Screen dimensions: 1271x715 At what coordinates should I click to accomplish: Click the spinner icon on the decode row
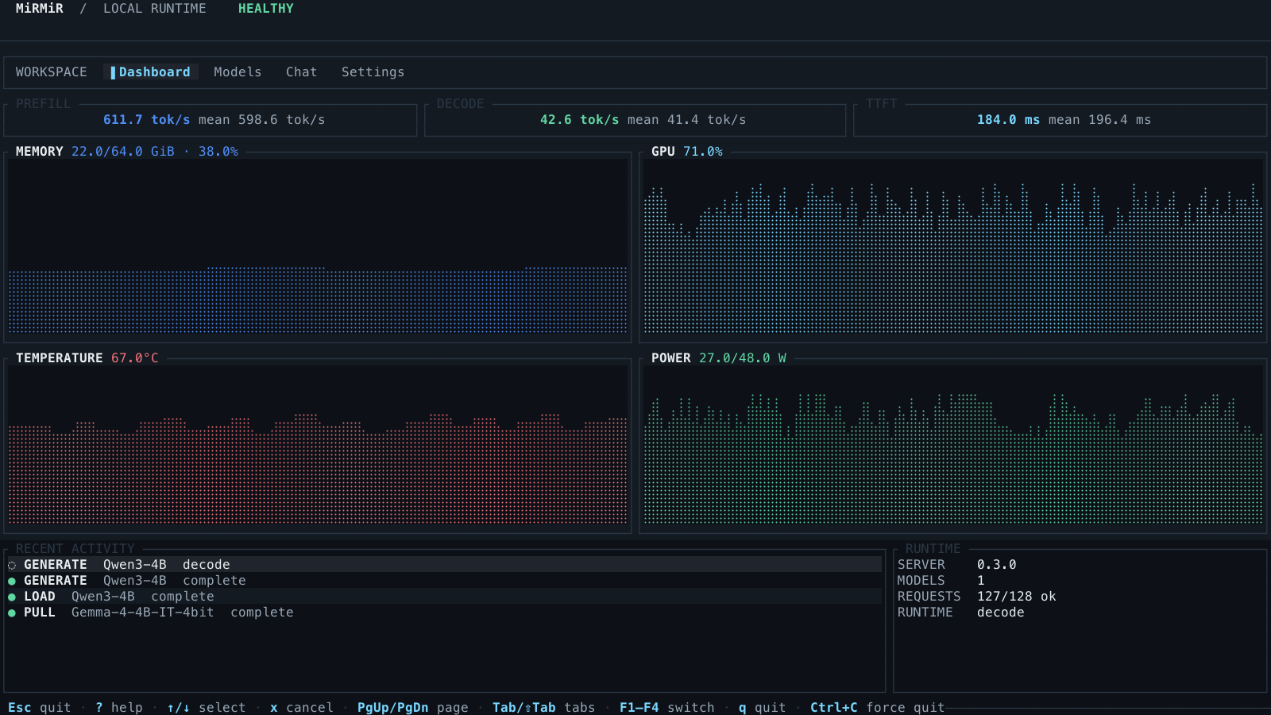(x=12, y=566)
